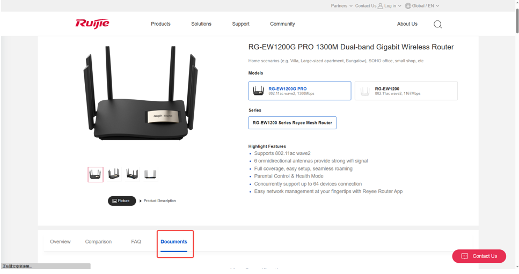The height and width of the screenshot is (274, 519).
Task: Open the Community menu
Action: tap(282, 24)
